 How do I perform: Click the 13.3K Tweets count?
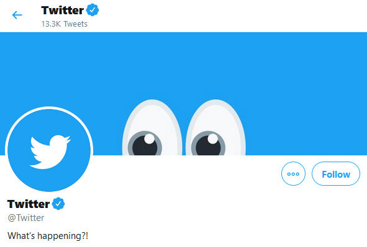pyautogui.click(x=65, y=24)
